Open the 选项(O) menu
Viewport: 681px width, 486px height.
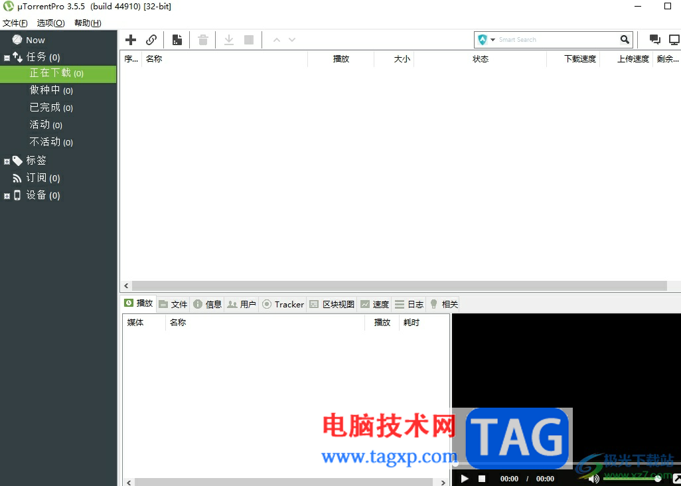pos(51,23)
